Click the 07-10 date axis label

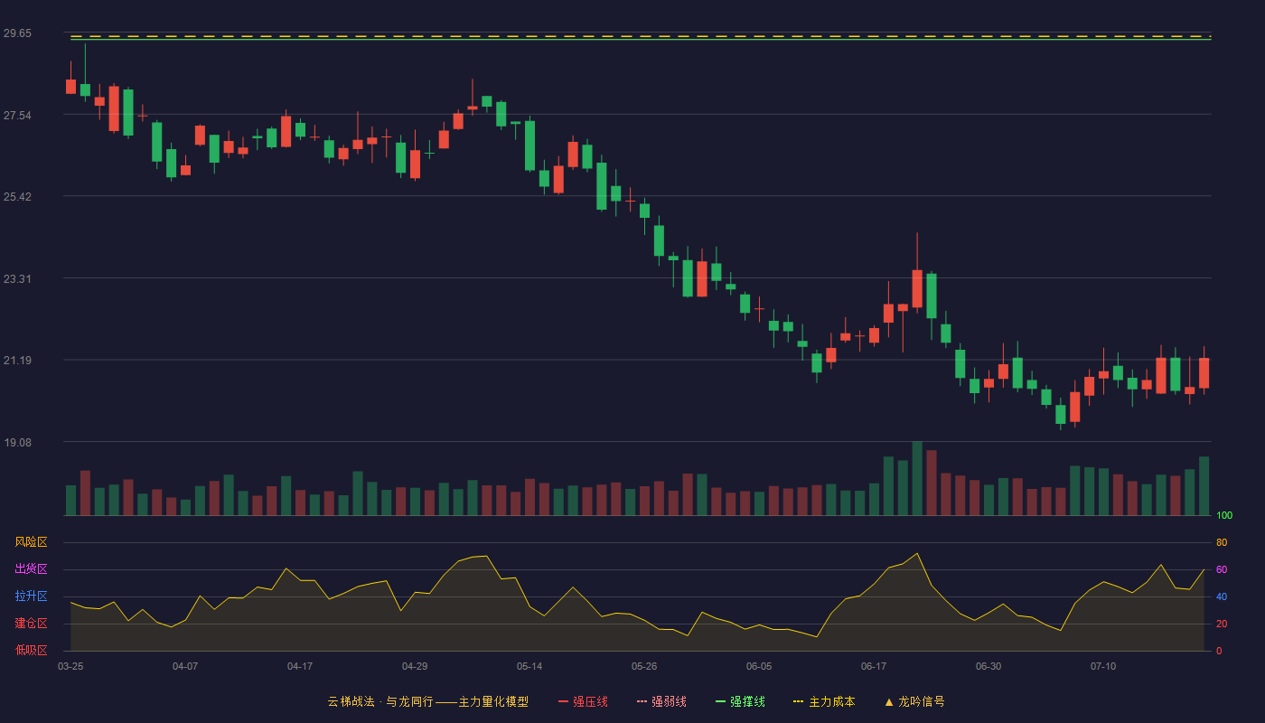[x=1103, y=666]
